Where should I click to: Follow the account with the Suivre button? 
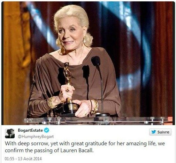(x=160, y=132)
